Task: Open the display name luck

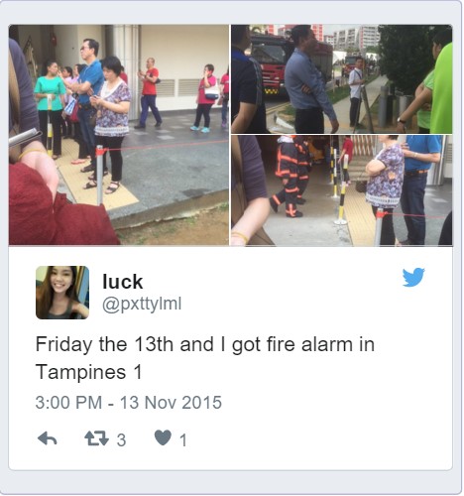Action: tap(122, 282)
